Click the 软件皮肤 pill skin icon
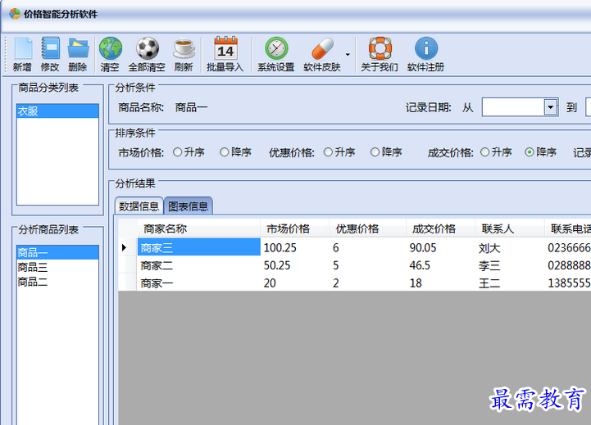The image size is (591, 425). coord(322,48)
